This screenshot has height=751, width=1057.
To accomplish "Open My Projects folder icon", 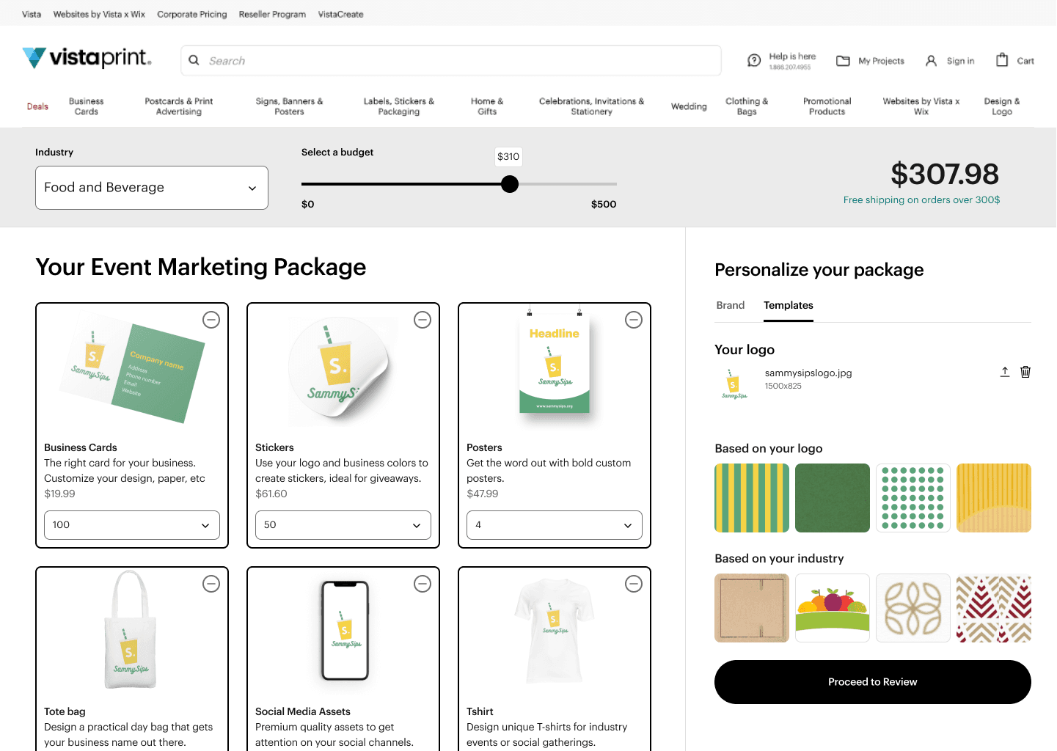I will [x=842, y=60].
